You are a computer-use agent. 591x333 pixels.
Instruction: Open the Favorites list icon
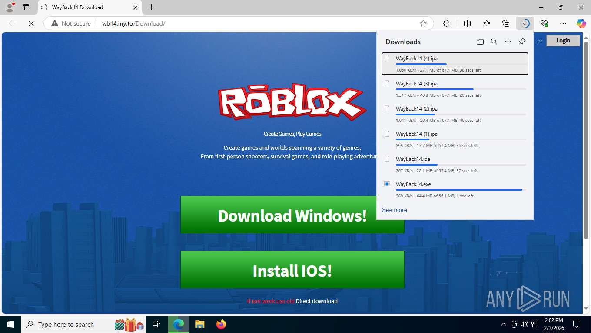487,23
